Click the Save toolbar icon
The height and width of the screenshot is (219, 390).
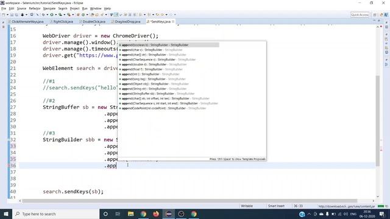click(x=12, y=15)
